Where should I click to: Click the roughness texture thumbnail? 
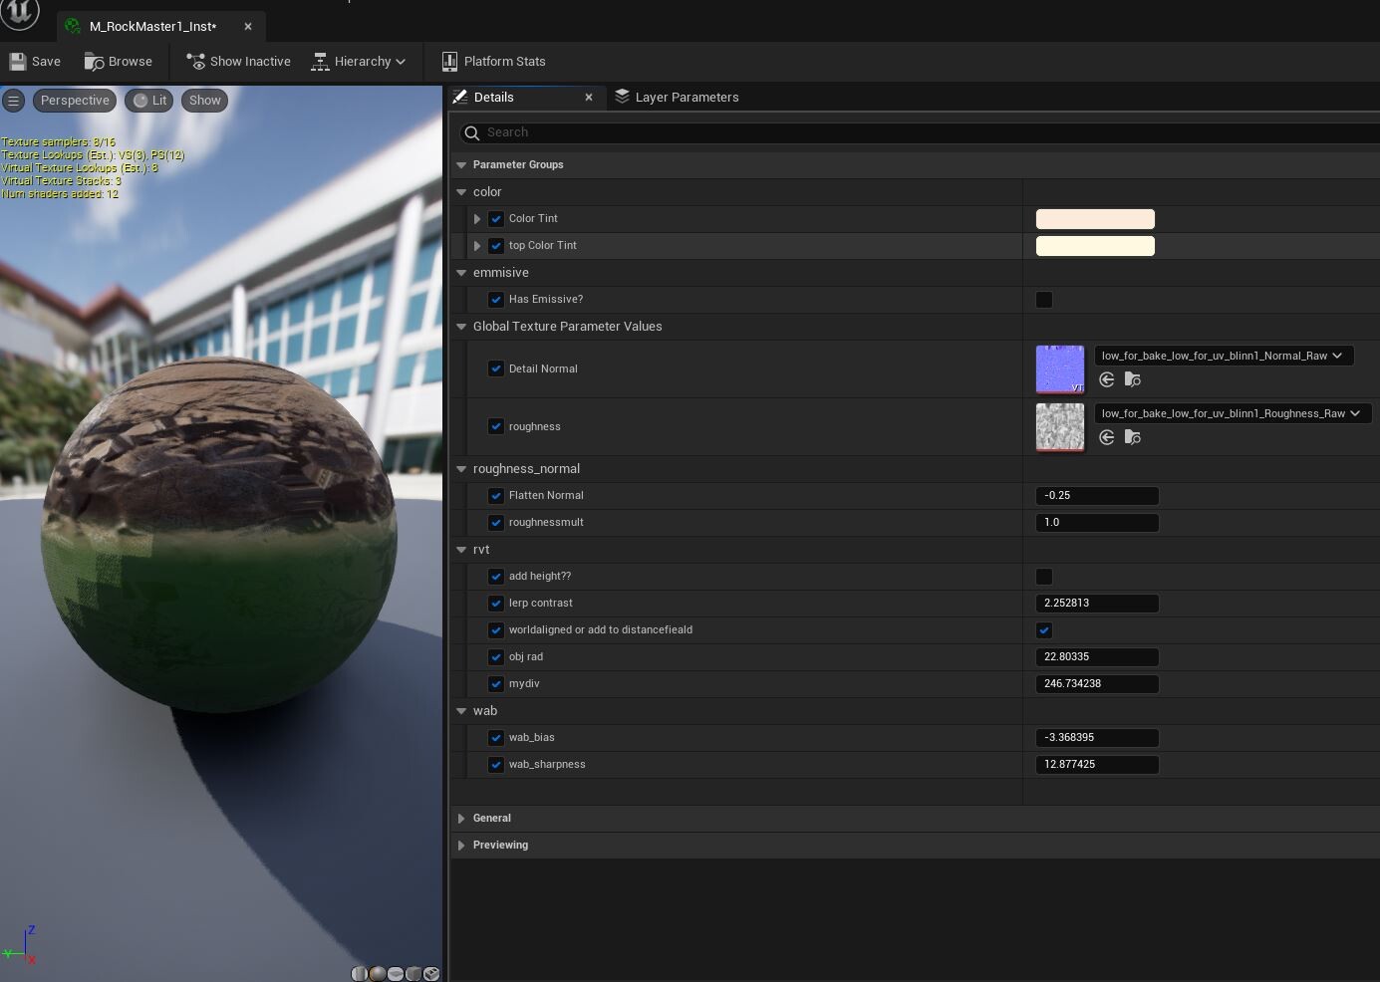coord(1060,427)
